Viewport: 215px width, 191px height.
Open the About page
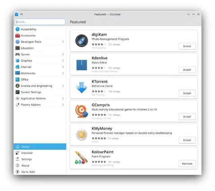click(40, 165)
